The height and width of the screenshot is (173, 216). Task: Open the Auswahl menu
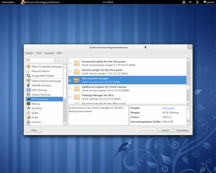click(x=49, y=53)
